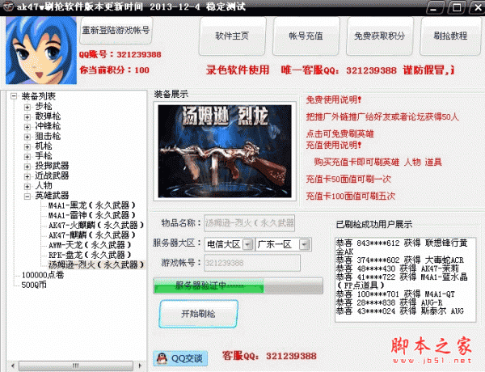Select AK47-麒麟 permanent weapon item
The height and width of the screenshot is (372, 485).
pyautogui.click(x=92, y=235)
